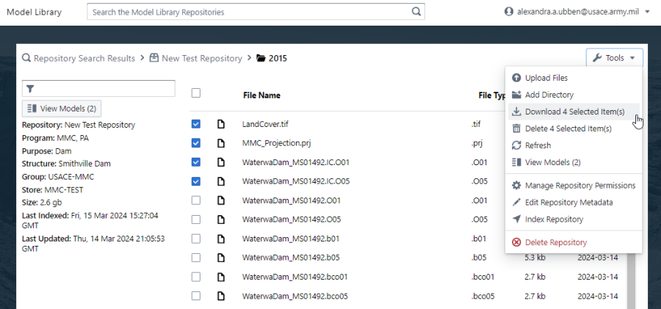Viewport: 661px width, 309px height.
Task: Select Download 4 Selected Item(s)
Action: click(574, 112)
